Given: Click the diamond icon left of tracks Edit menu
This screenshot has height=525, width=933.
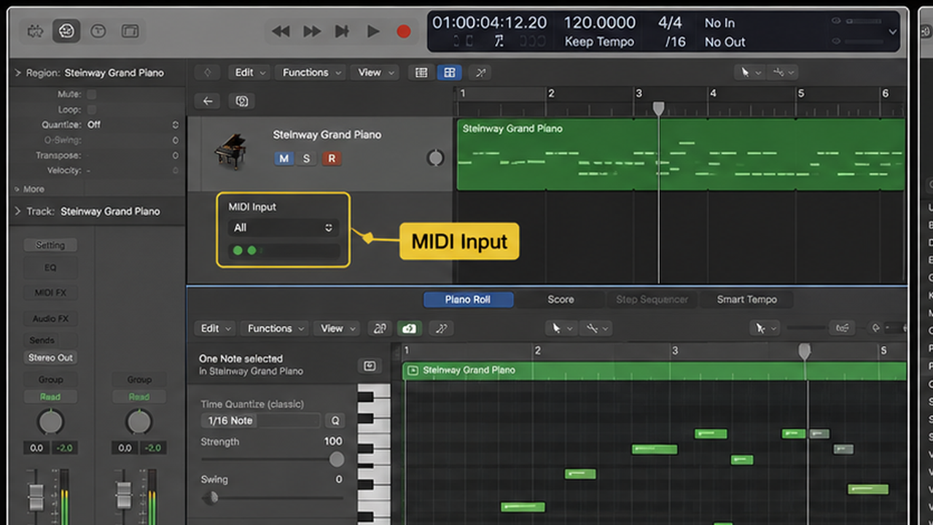Looking at the screenshot, I should click(x=208, y=72).
